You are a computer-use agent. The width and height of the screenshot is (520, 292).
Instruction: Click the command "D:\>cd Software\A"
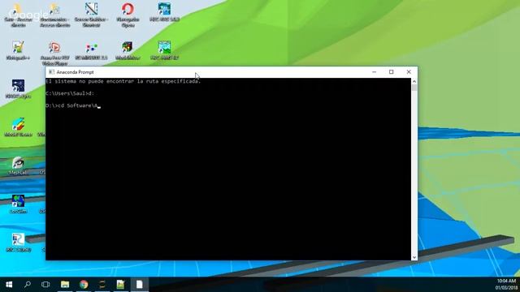[72, 105]
